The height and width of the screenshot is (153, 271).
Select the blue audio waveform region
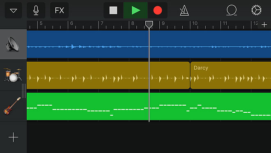pos(149,44)
